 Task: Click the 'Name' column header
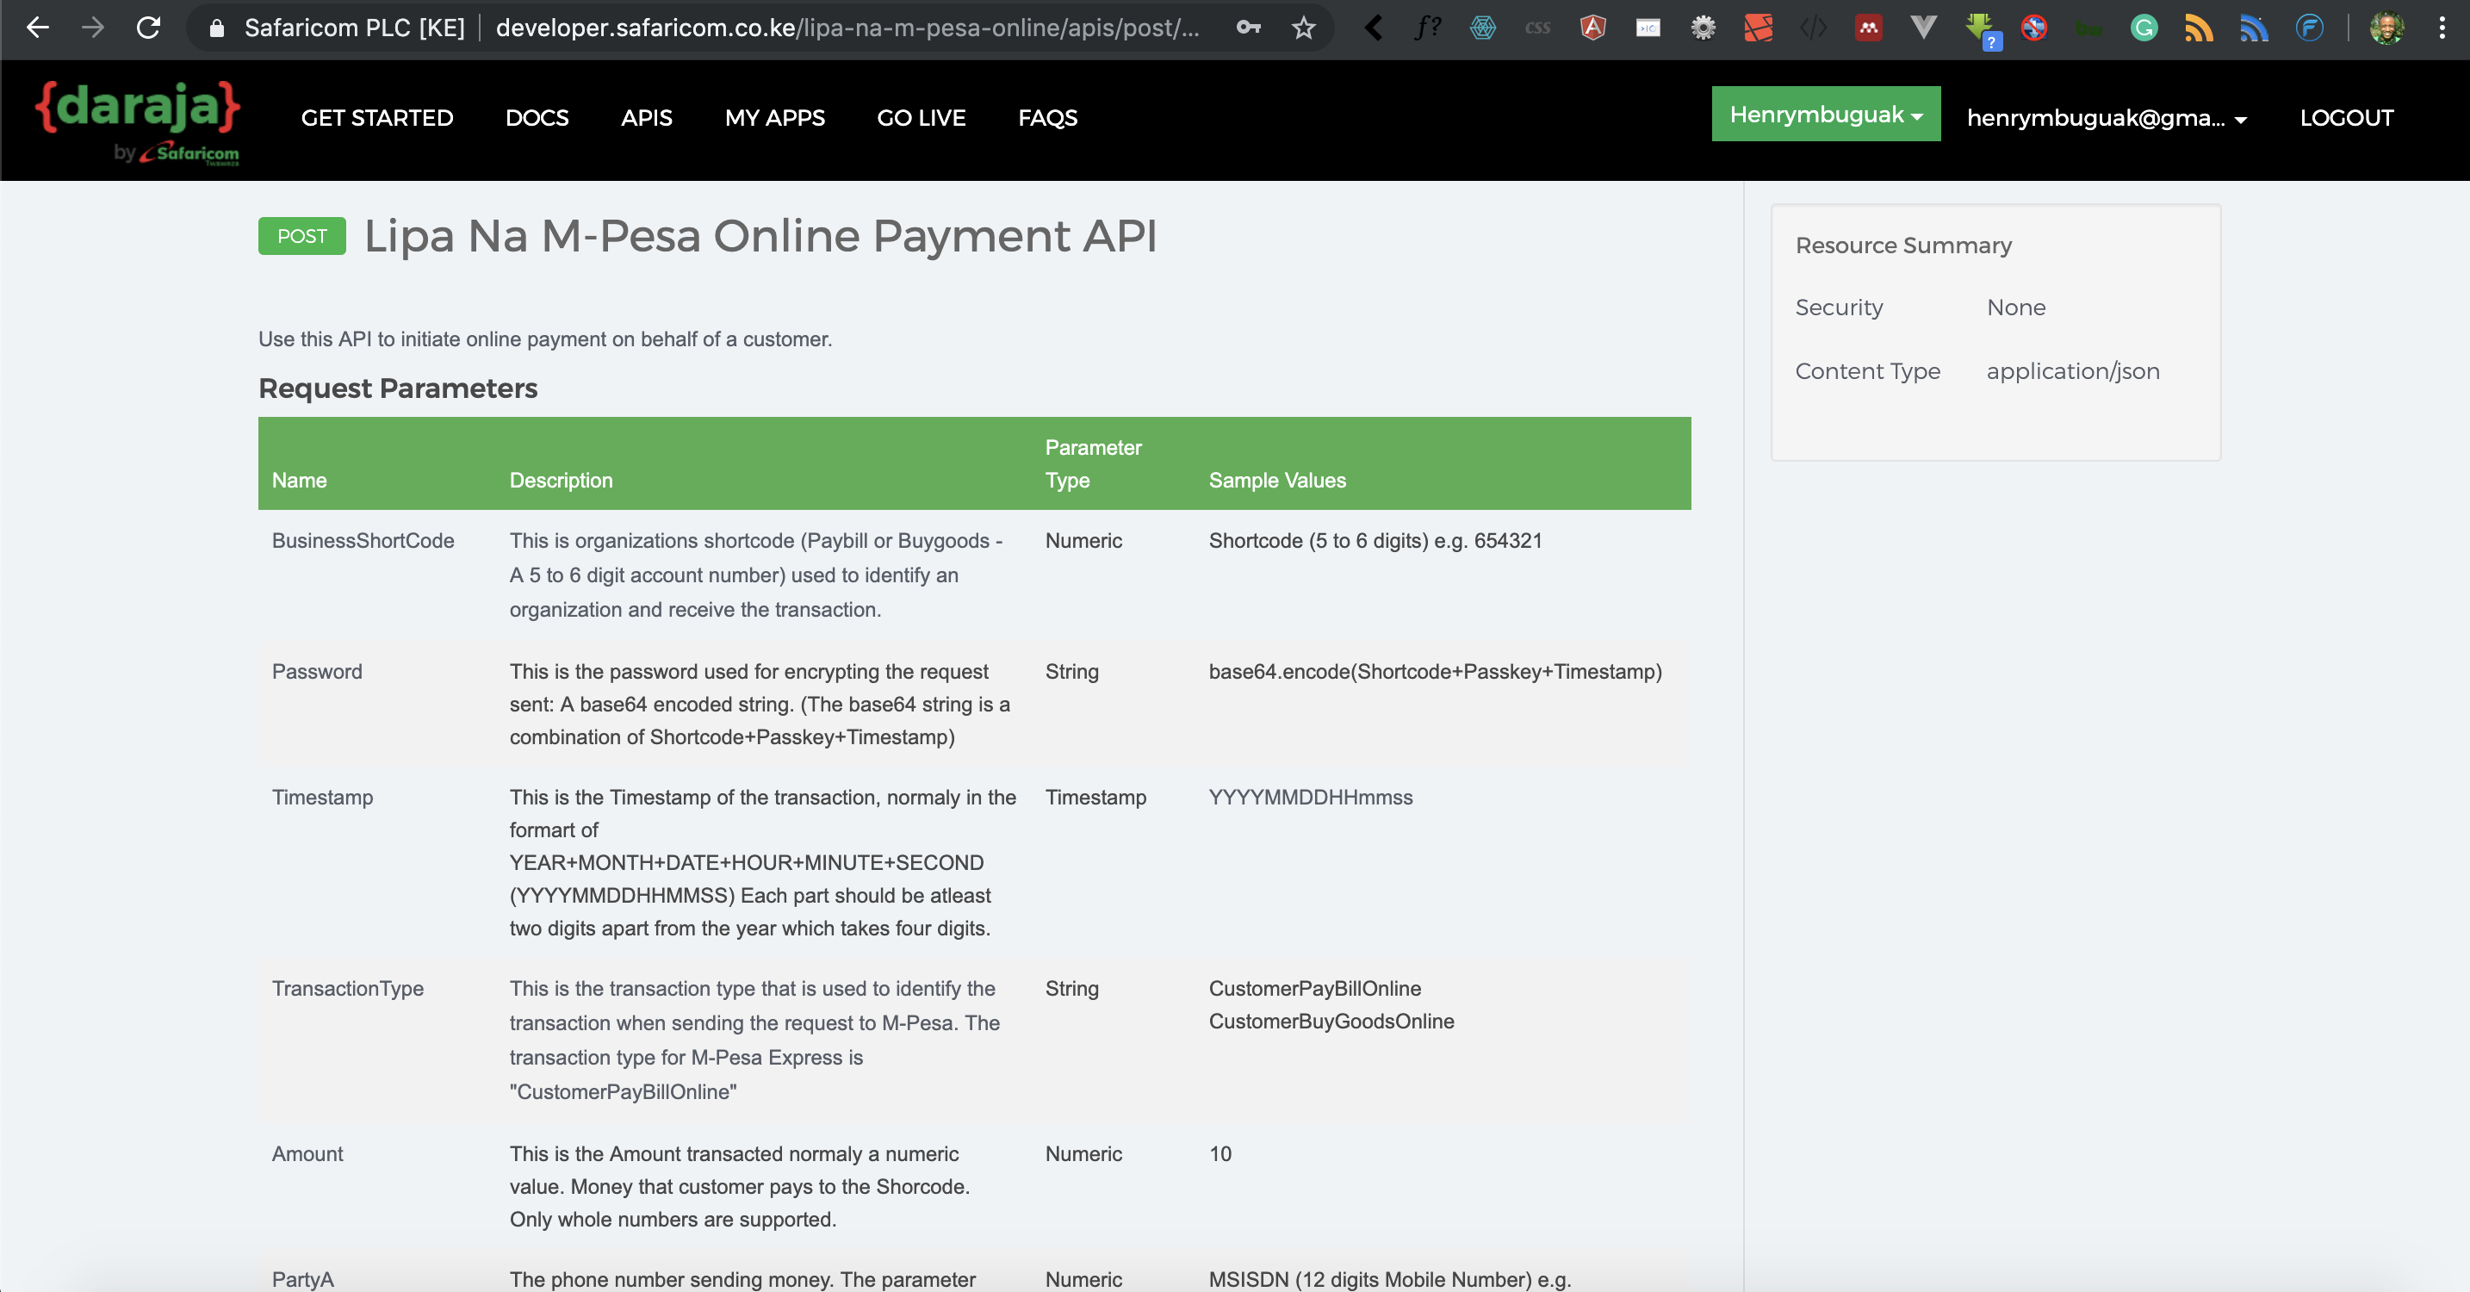point(299,481)
